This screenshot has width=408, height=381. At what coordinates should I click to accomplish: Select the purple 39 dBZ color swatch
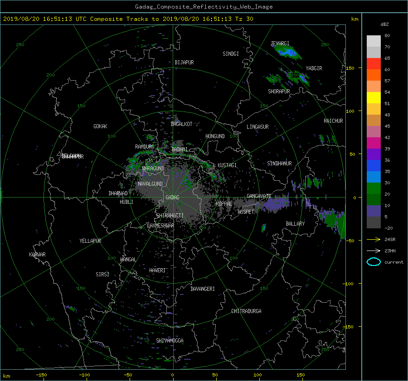point(374,154)
